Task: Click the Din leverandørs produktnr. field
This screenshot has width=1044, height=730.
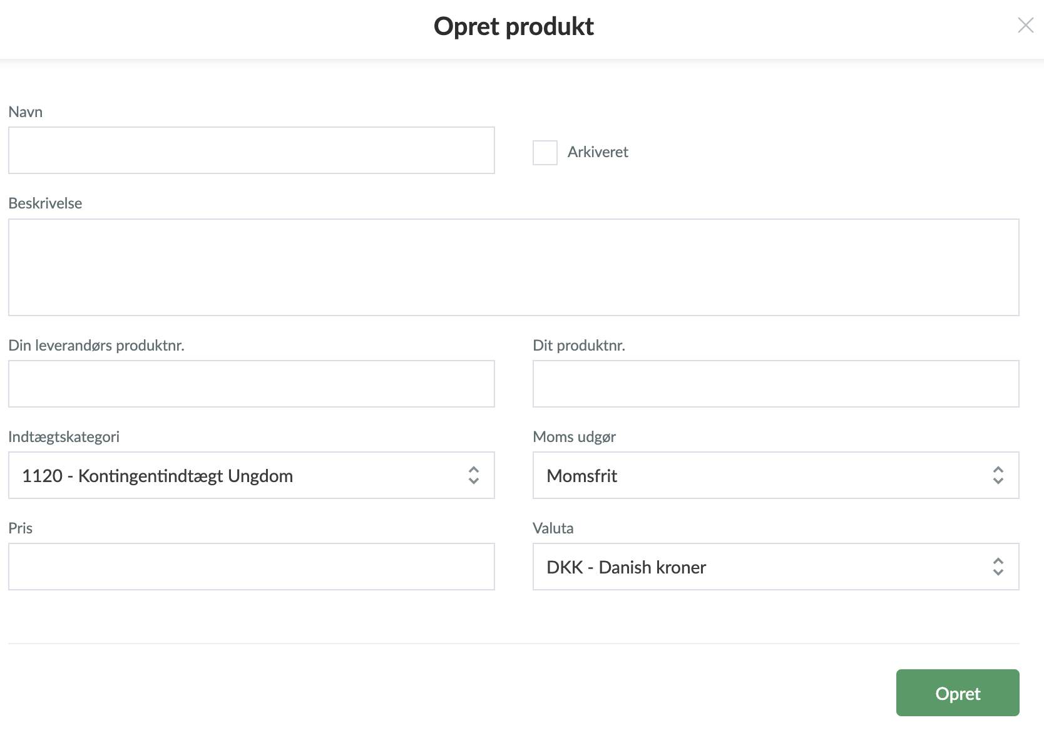Action: click(x=251, y=384)
